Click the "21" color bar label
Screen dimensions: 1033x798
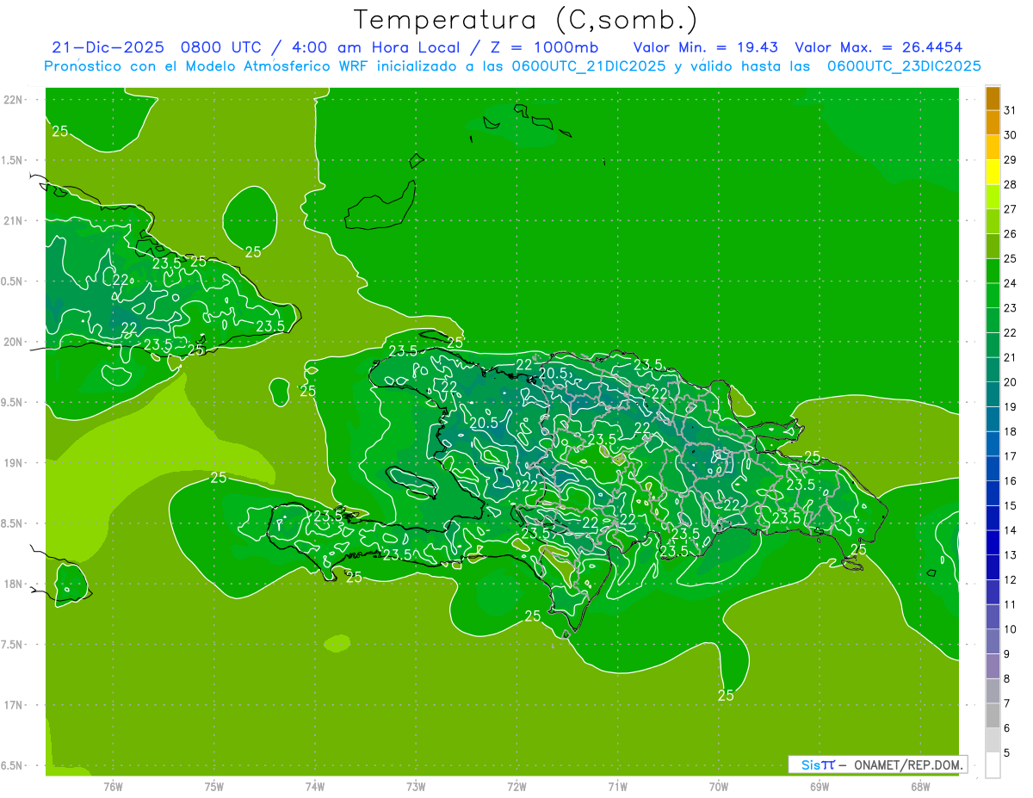1011,357
